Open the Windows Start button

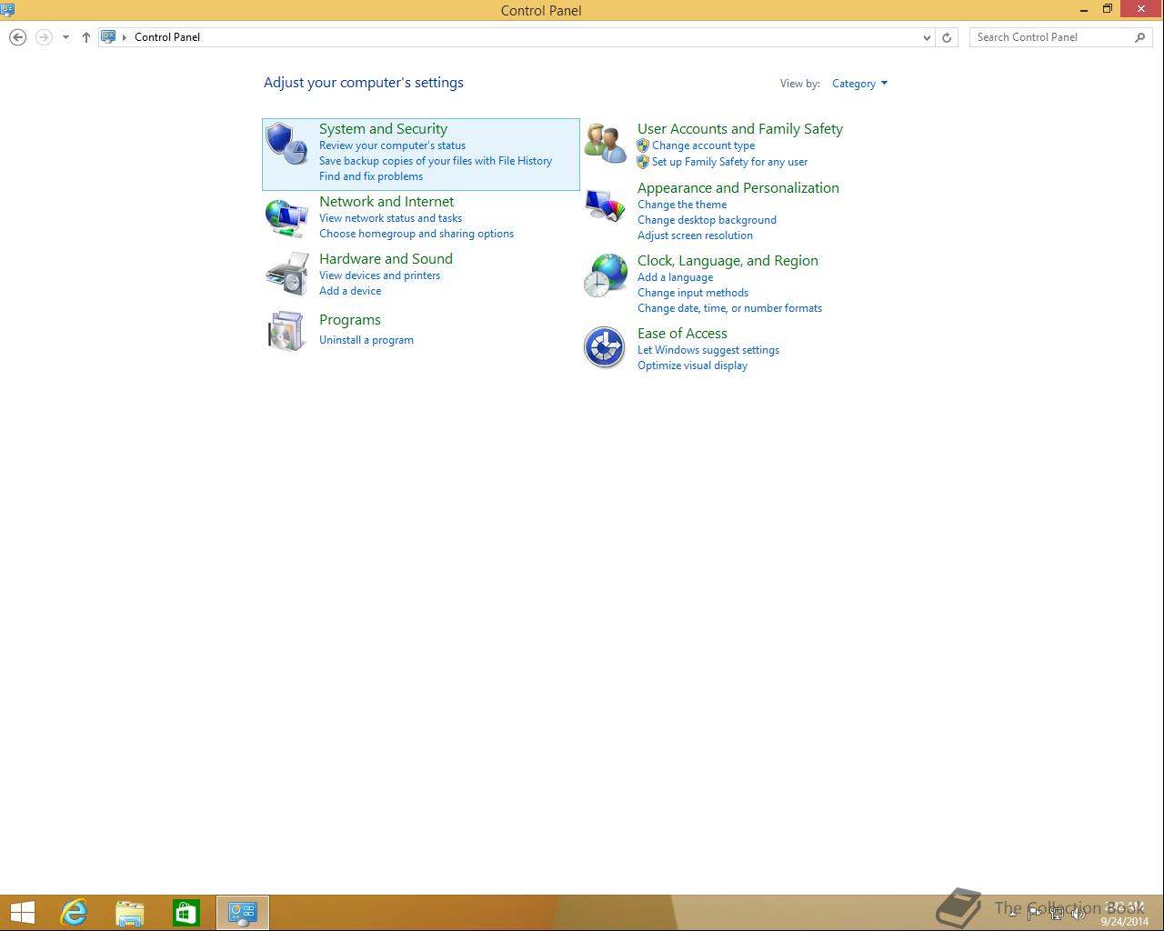tap(22, 913)
